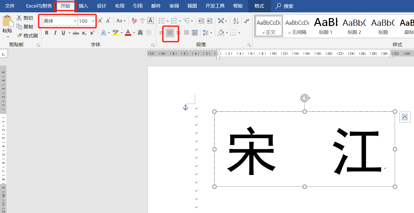Apply borders with the borders grid icon
The image size is (414, 213).
(233, 33)
